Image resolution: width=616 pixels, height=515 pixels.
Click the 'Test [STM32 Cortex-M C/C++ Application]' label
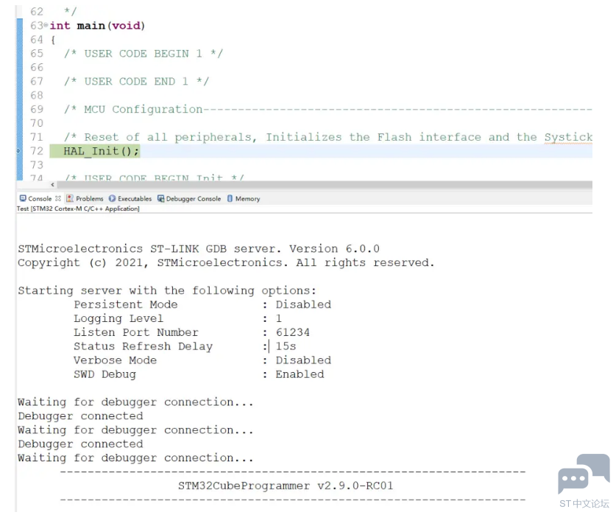click(x=78, y=209)
